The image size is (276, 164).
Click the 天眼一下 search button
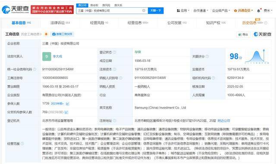click(x=156, y=11)
